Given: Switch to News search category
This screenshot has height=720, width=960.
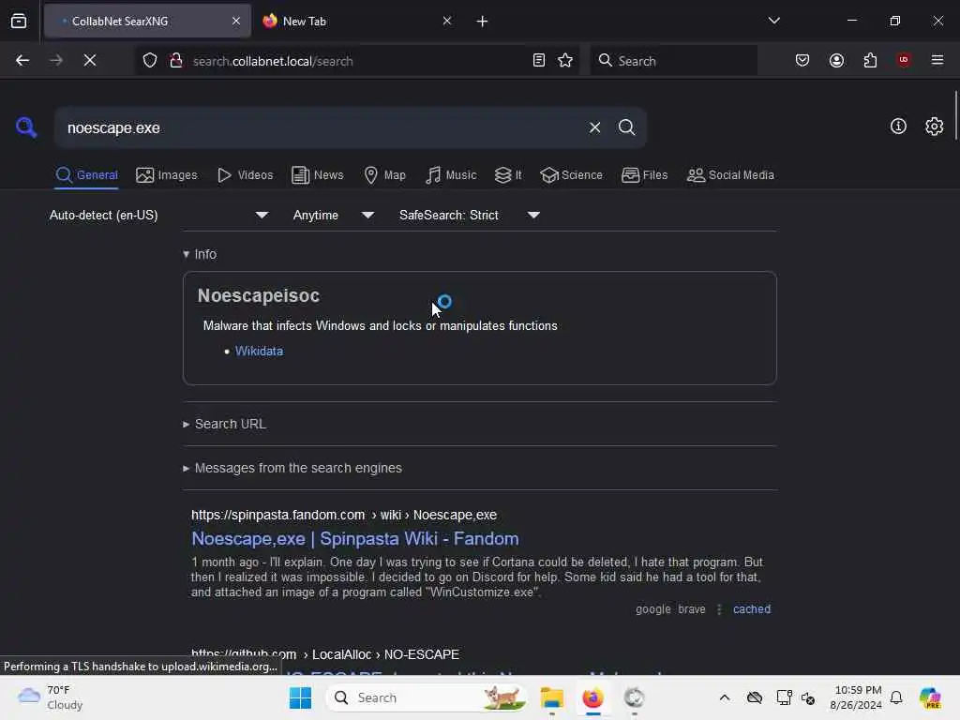Looking at the screenshot, I should [317, 175].
